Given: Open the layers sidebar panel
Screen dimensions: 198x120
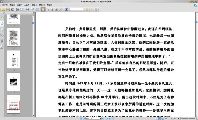Looking at the screenshot, I should point(2,29).
